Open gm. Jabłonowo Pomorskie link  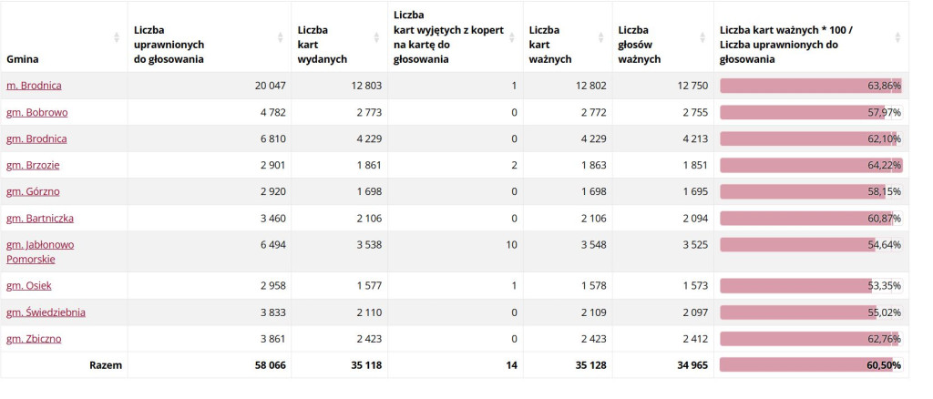click(x=40, y=252)
